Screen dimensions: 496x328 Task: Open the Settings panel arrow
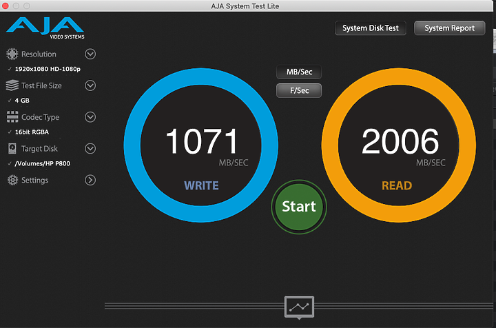point(90,180)
